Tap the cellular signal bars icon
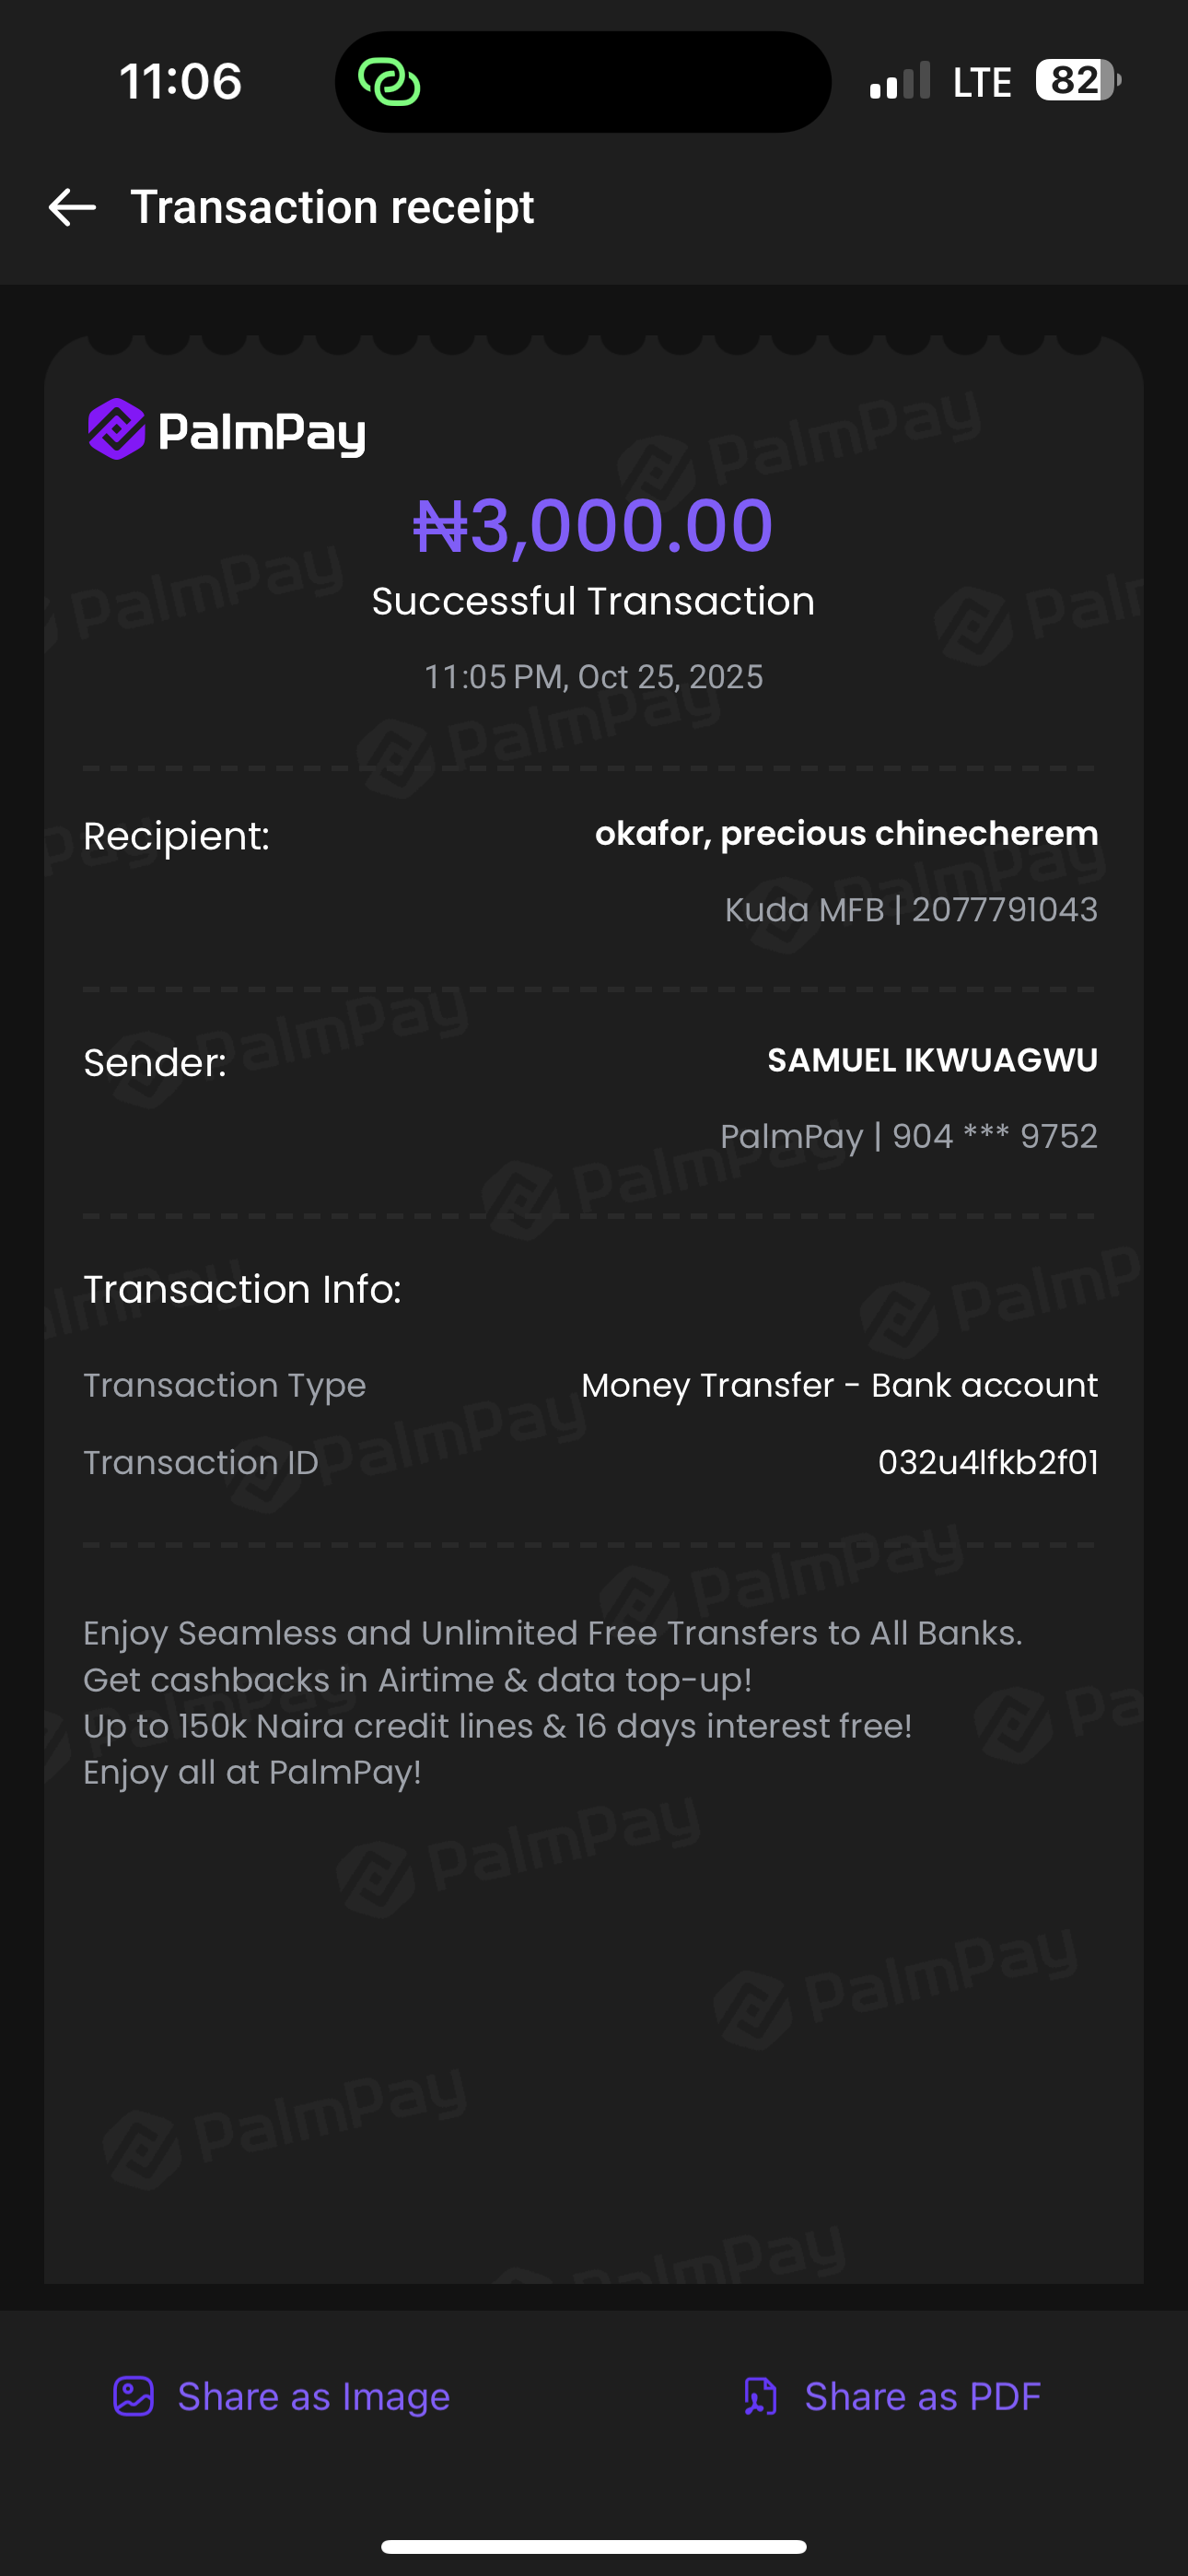 click(x=900, y=82)
